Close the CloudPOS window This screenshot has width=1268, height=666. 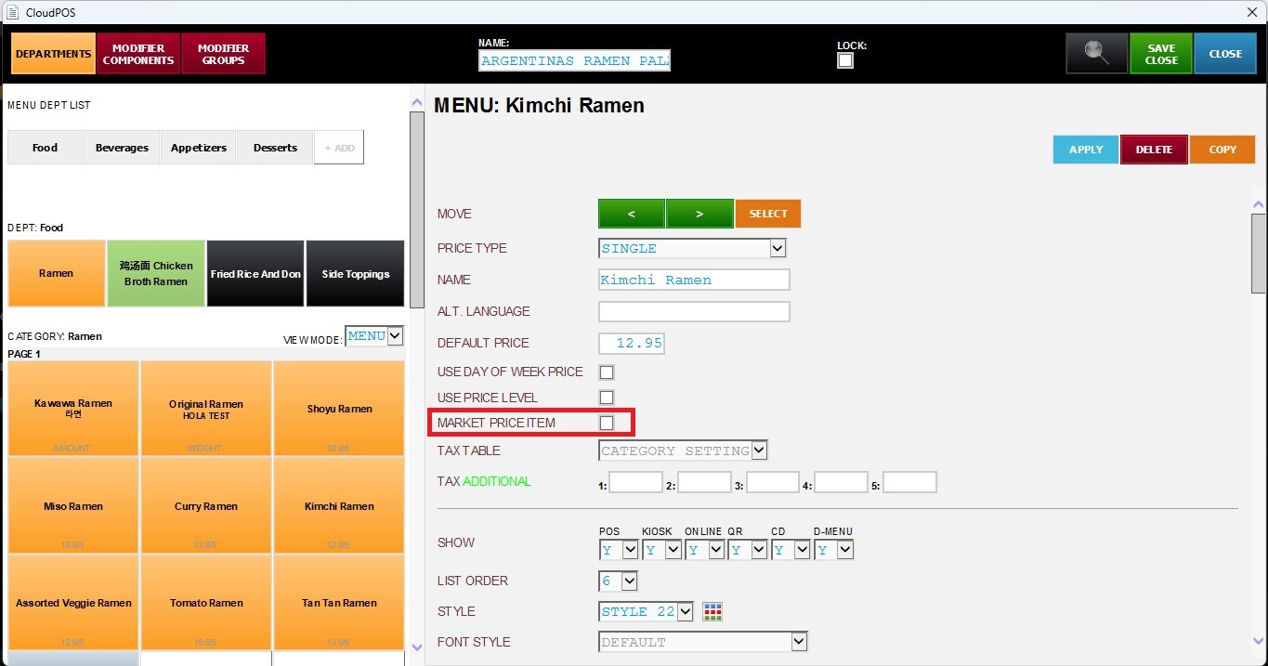(1252, 11)
